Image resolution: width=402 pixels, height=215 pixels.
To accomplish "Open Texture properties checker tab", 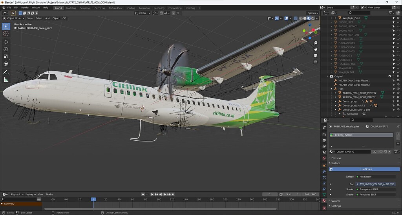I will 324,208.
